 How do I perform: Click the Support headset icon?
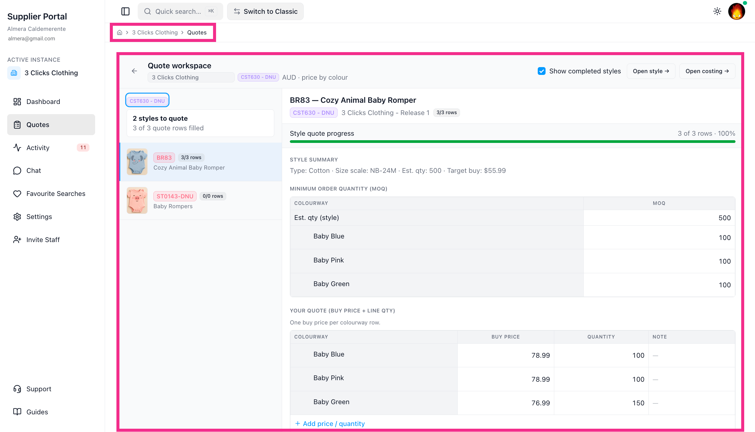click(17, 389)
